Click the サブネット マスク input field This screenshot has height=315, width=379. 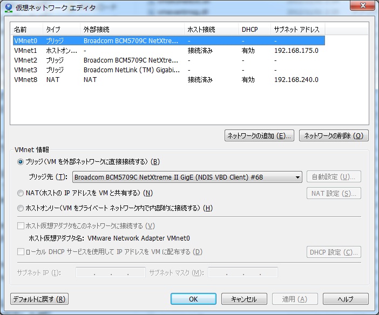pyautogui.click(x=243, y=272)
